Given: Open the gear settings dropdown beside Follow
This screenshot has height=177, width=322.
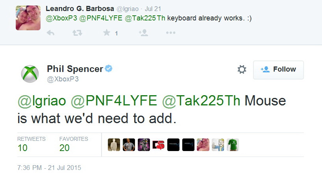Looking at the screenshot, I should click(242, 70).
